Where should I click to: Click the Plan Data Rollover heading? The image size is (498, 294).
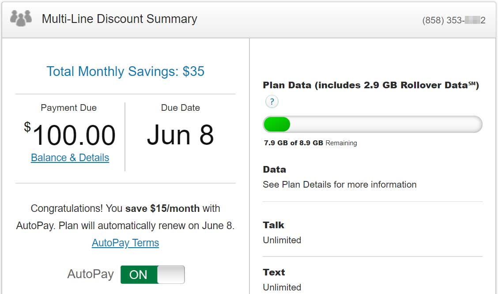point(370,85)
